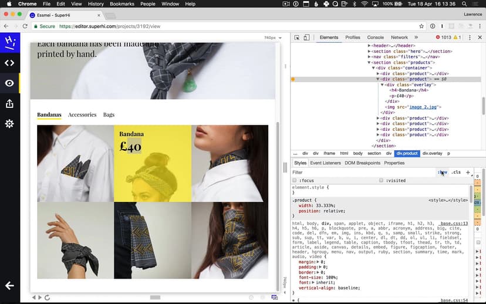Open macOS Spotlight search
486x304 pixels.
(464, 4)
